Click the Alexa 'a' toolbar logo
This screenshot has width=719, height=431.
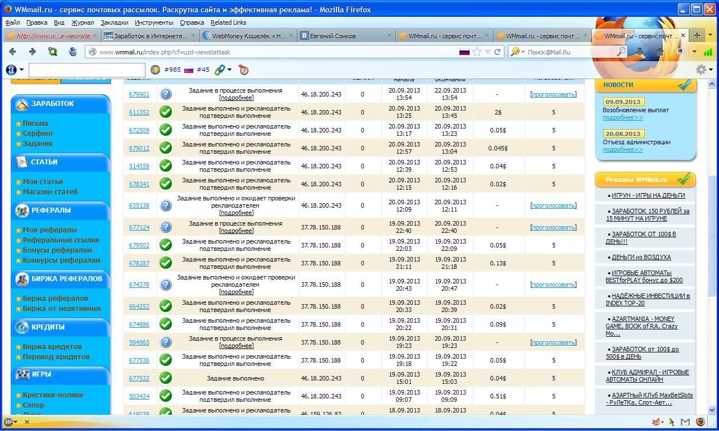click(11, 70)
